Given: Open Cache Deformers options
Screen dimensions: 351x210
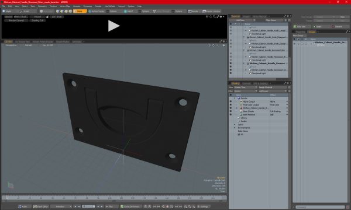Looking at the screenshot, I should click(x=131, y=206).
